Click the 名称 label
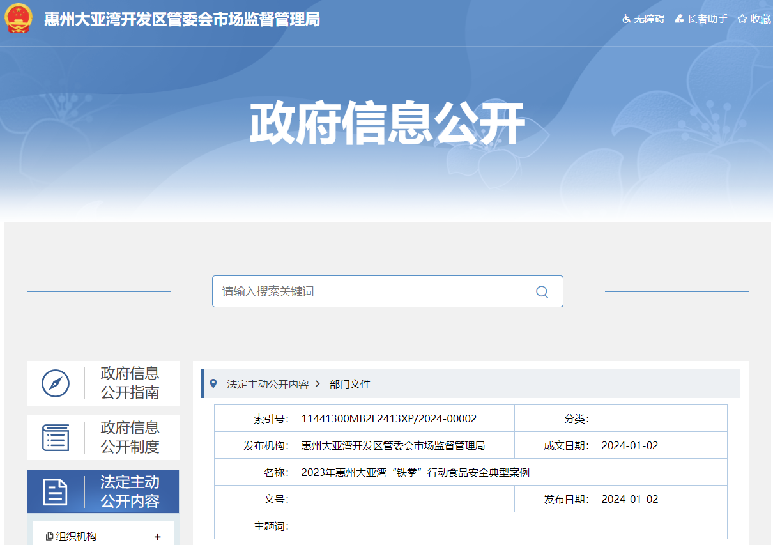Screen dimensions: 773x545 point(277,473)
